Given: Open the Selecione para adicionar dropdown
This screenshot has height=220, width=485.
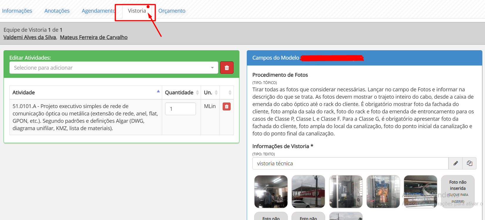Looking at the screenshot, I should tap(114, 68).
